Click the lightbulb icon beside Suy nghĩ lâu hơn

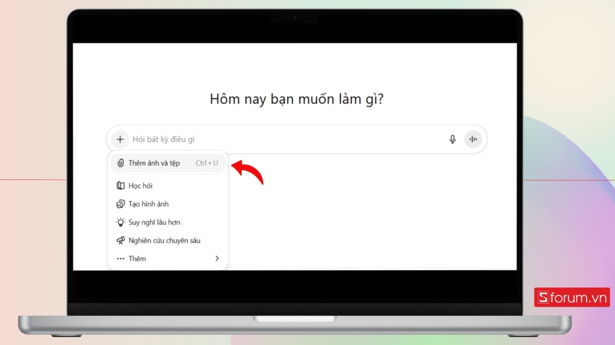pos(120,222)
